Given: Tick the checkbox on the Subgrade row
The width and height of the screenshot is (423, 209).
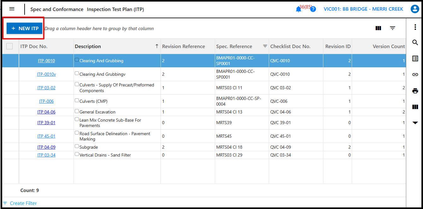Looking at the screenshot, I should pyautogui.click(x=76, y=146).
